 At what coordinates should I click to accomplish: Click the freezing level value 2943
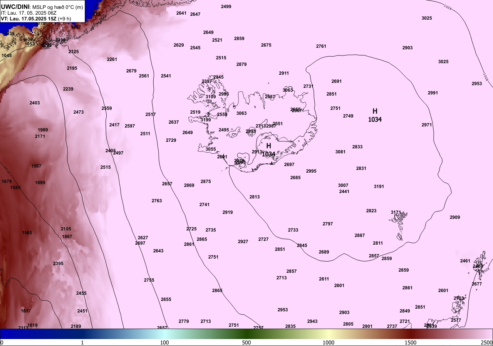[312, 321]
